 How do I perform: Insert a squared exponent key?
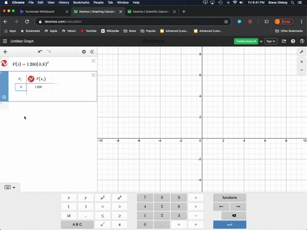102,197
